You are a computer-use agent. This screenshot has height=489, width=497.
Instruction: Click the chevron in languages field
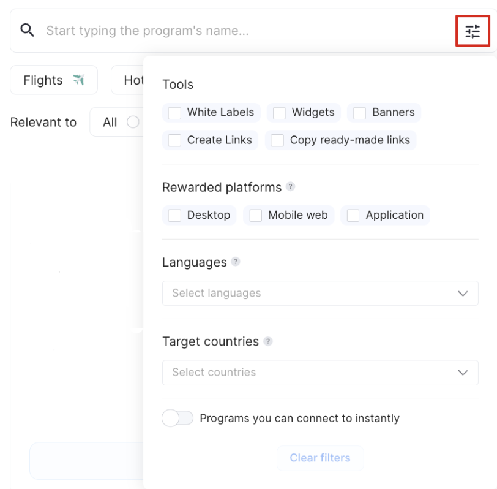pyautogui.click(x=463, y=294)
